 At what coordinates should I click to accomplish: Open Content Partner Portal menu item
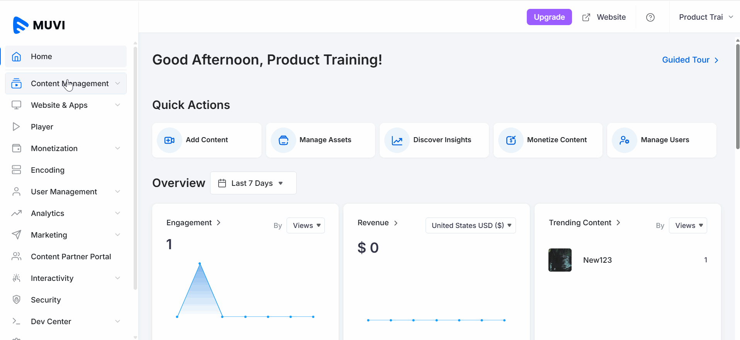tap(71, 257)
